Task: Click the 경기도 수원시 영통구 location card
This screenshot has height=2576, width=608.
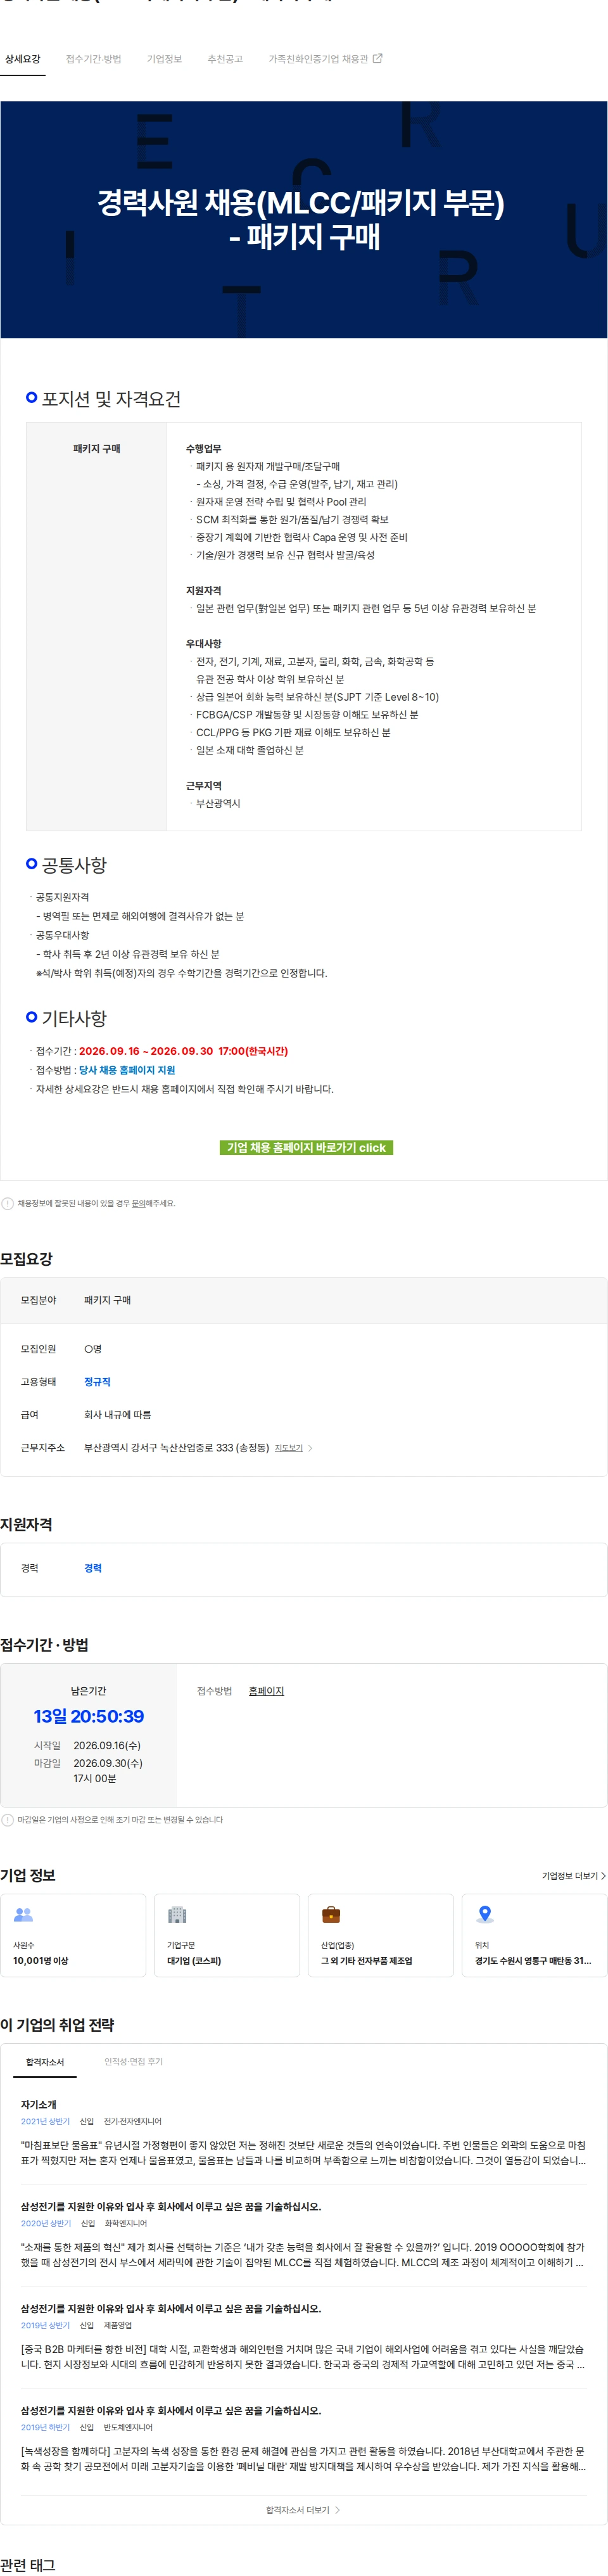Action: pos(535,1935)
